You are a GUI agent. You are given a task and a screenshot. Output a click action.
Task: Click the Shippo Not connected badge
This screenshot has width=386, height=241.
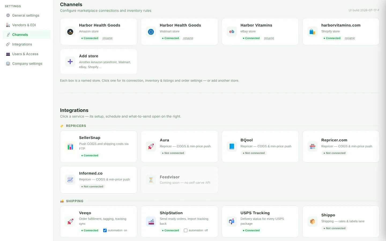click(334, 228)
